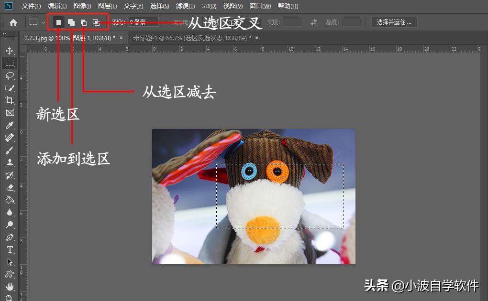Select the Zoom tool
The height and width of the screenshot is (301, 488).
tap(10, 298)
